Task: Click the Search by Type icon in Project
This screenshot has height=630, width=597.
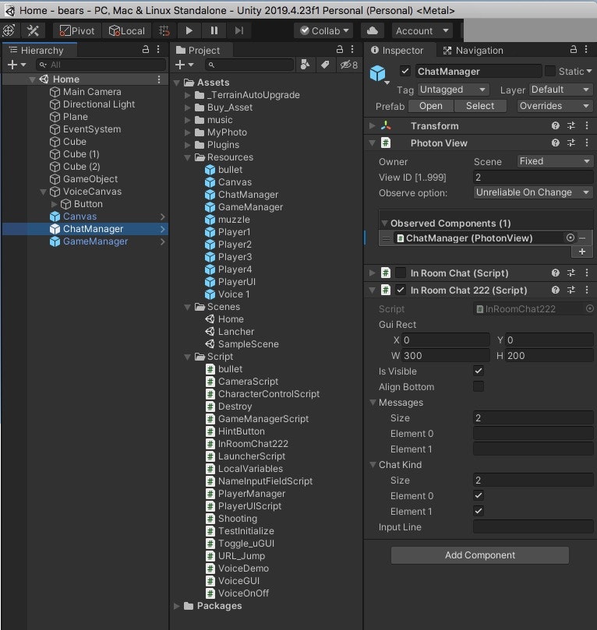Action: tap(306, 65)
